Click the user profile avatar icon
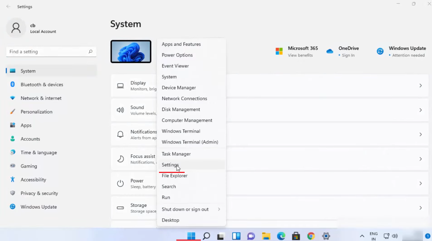Screen dimensions: 432x241 point(16,28)
